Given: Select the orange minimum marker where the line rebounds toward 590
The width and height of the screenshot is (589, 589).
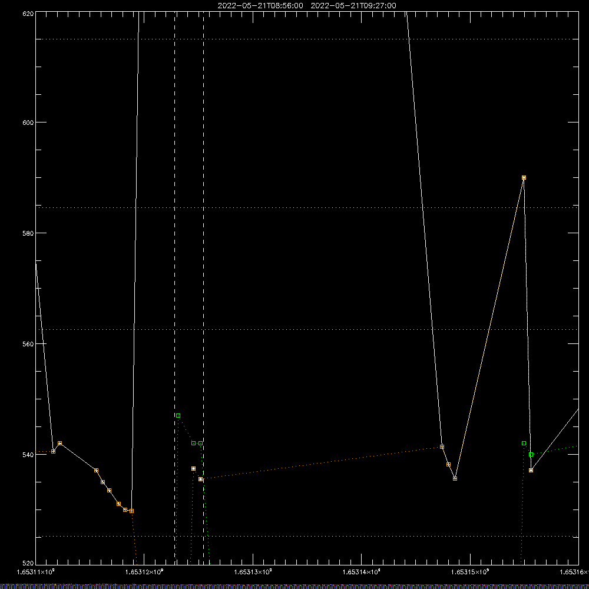Looking at the screenshot, I should pyautogui.click(x=455, y=478).
